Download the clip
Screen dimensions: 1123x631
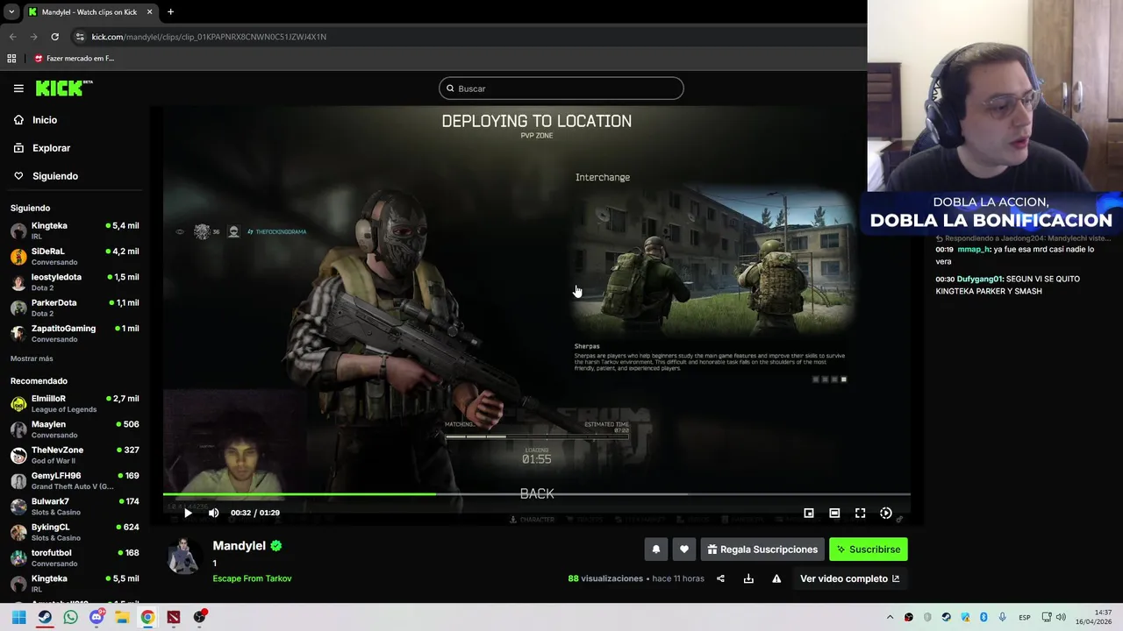click(748, 578)
